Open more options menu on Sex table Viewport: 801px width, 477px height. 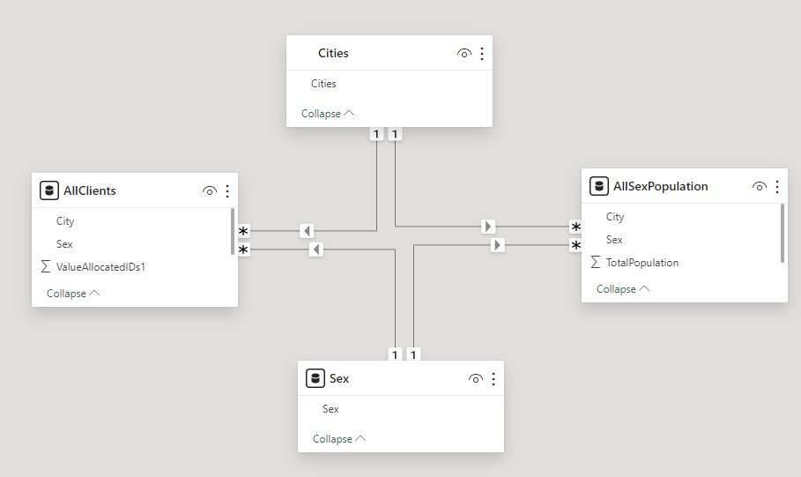(493, 379)
